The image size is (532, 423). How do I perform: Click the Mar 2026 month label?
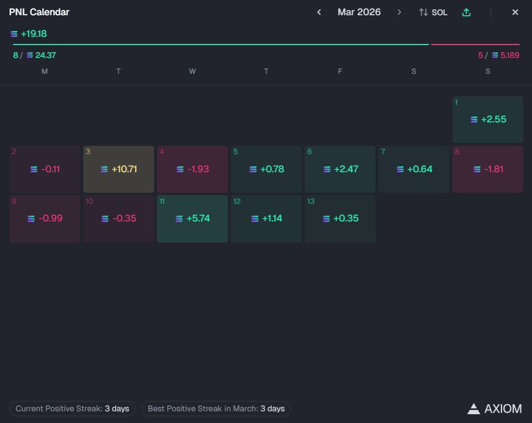point(359,12)
